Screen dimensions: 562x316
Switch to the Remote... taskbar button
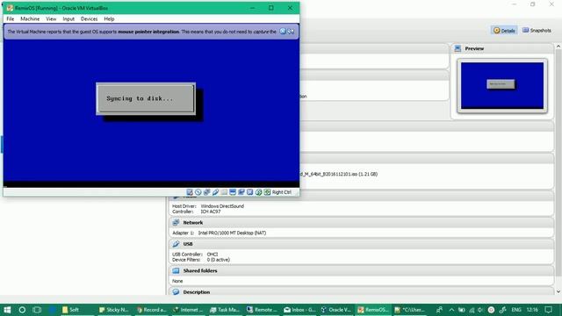point(262,310)
